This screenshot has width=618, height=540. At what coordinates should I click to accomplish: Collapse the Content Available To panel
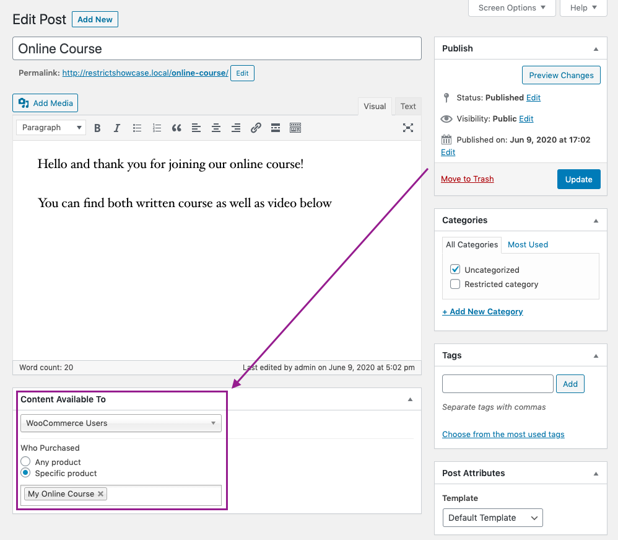pos(411,399)
